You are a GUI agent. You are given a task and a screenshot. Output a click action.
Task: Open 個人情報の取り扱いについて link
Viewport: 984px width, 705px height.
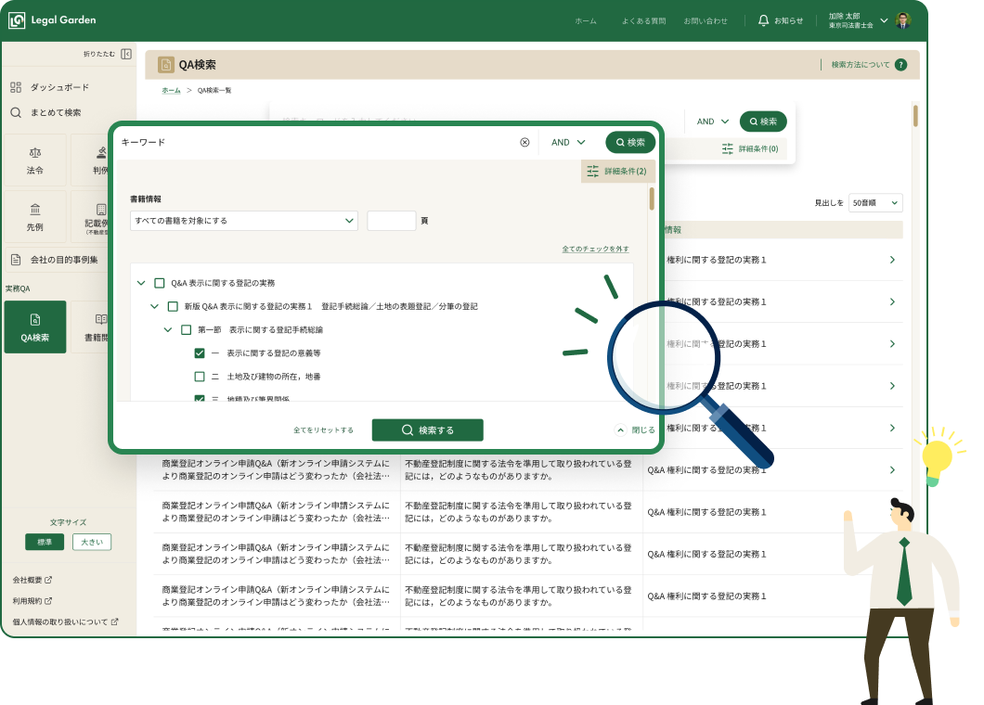[x=65, y=622]
